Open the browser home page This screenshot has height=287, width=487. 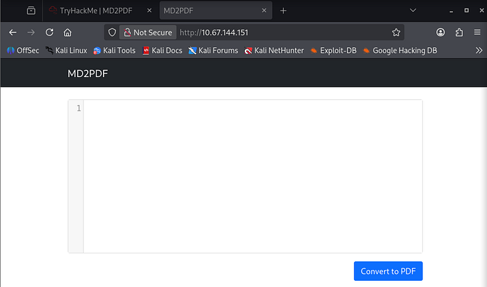[67, 32]
